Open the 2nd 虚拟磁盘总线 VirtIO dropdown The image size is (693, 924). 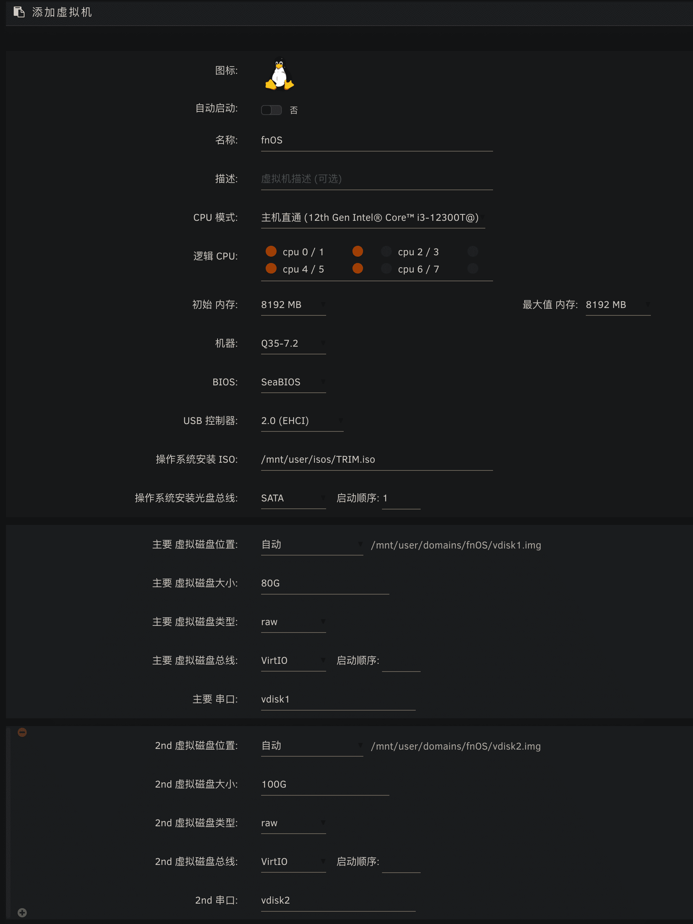coord(293,862)
